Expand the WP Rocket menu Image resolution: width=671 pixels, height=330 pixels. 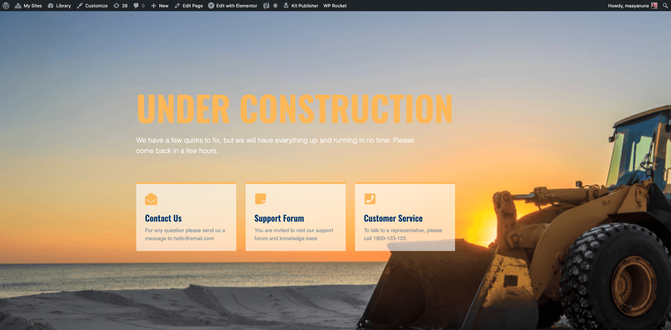pyautogui.click(x=335, y=6)
